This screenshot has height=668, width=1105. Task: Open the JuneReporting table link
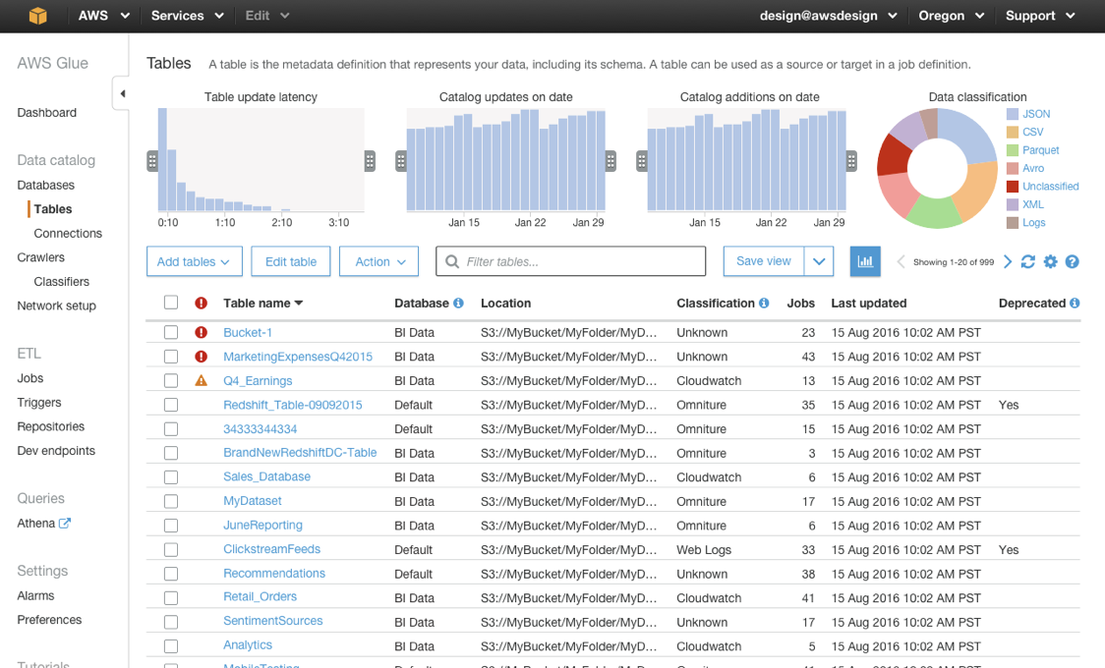(x=262, y=526)
